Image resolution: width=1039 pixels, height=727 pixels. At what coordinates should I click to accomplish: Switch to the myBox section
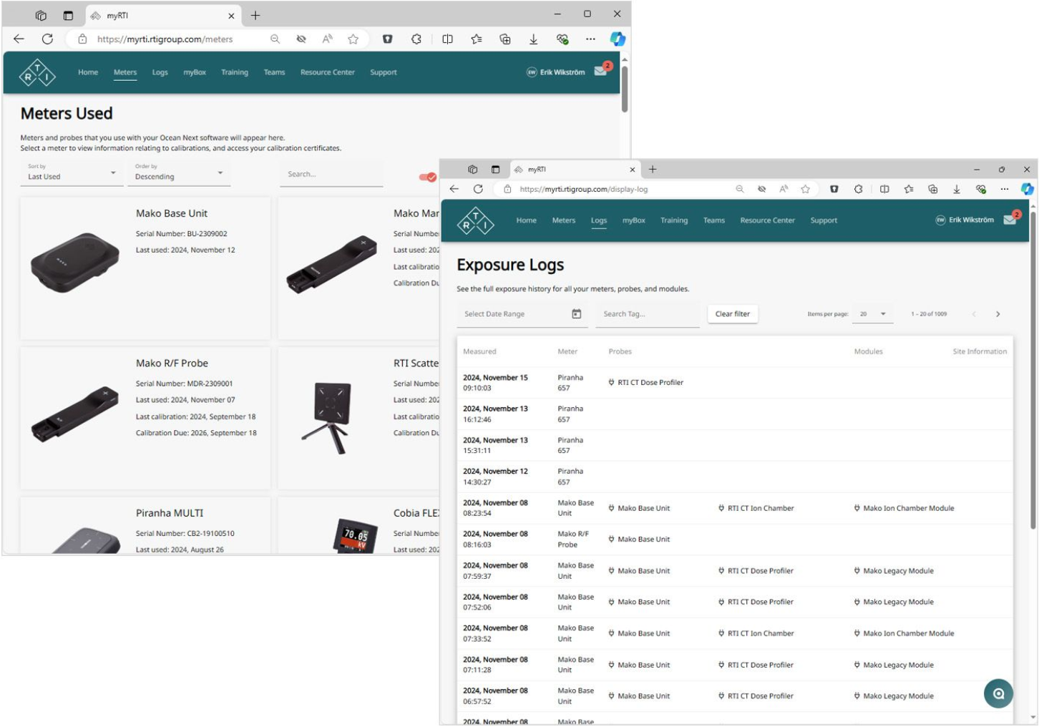(632, 220)
